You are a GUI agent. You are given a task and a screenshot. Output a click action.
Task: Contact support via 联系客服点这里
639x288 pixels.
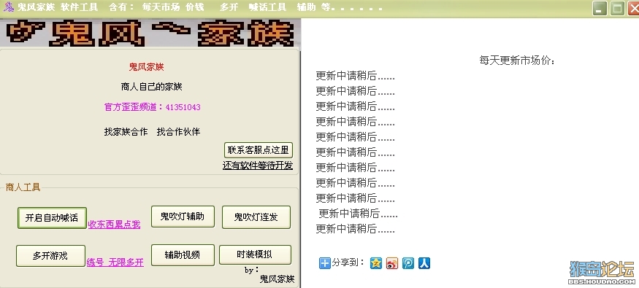click(x=259, y=150)
